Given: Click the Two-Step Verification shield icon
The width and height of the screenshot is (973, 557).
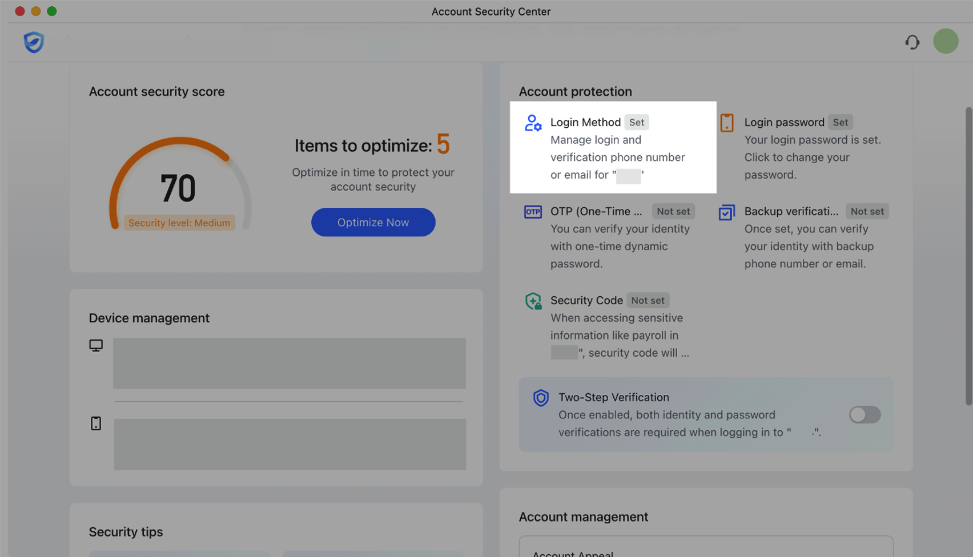Looking at the screenshot, I should pyautogui.click(x=540, y=398).
